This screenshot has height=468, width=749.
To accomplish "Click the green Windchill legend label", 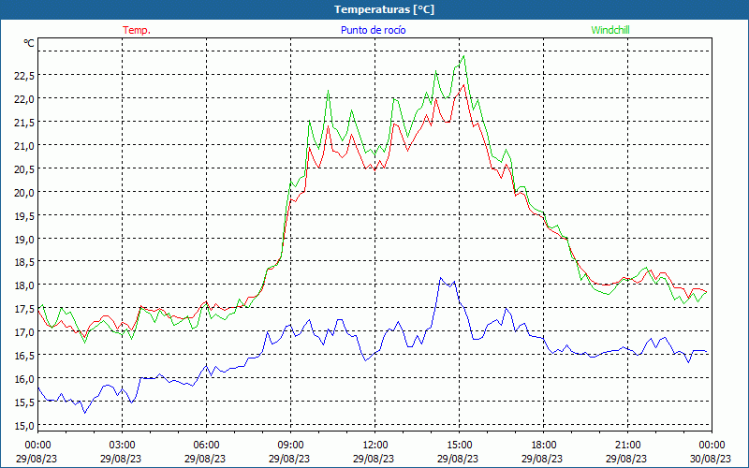I will point(610,30).
